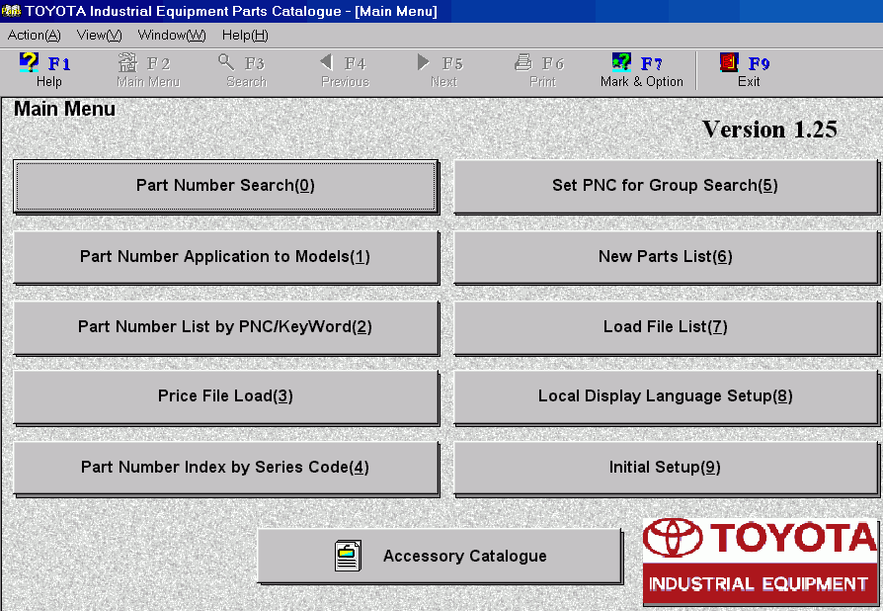Image resolution: width=883 pixels, height=611 pixels.
Task: Click the Toyota Industrial Equipment logo
Action: coord(761,561)
